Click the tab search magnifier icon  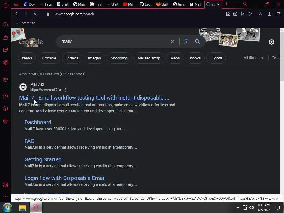(x=245, y=4)
